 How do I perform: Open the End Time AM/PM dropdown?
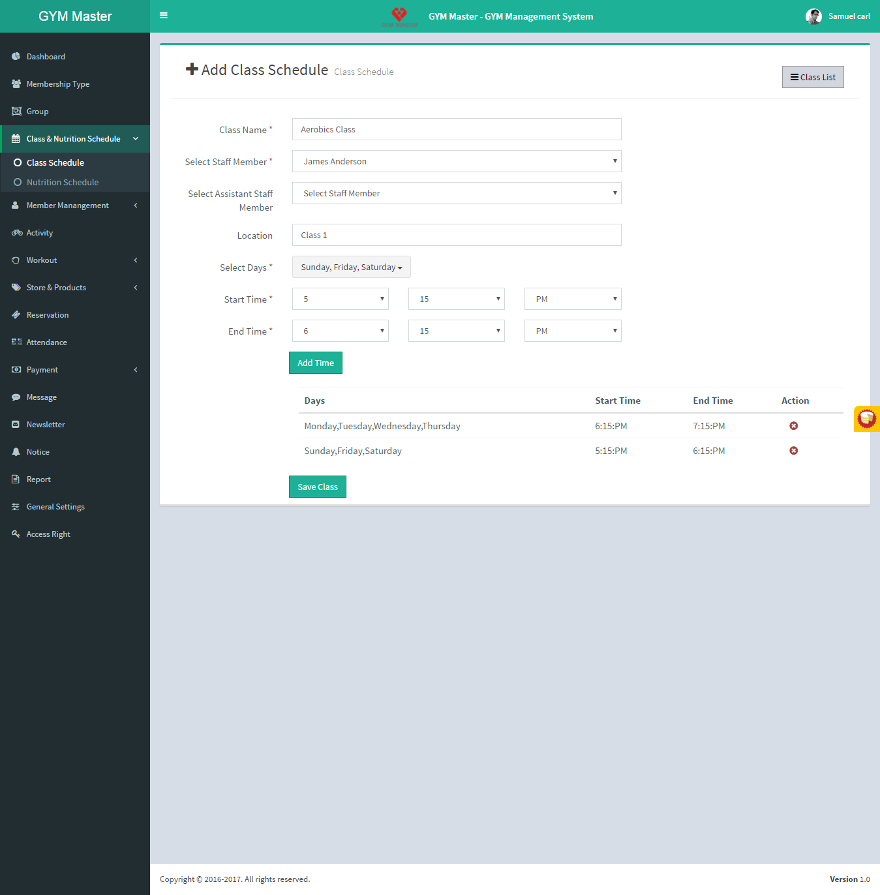(573, 331)
